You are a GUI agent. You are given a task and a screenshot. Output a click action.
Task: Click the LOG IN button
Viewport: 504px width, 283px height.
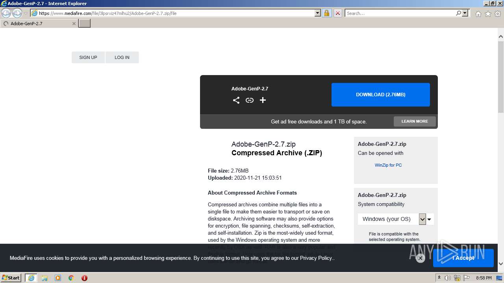pyautogui.click(x=122, y=57)
